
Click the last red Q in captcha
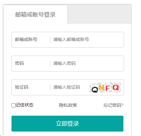coord(116,87)
